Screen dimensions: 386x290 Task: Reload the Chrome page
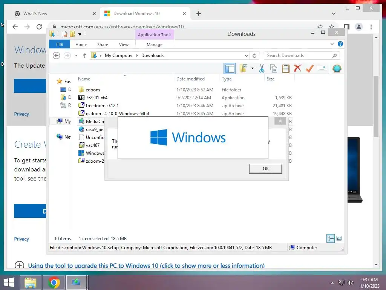tap(39, 27)
